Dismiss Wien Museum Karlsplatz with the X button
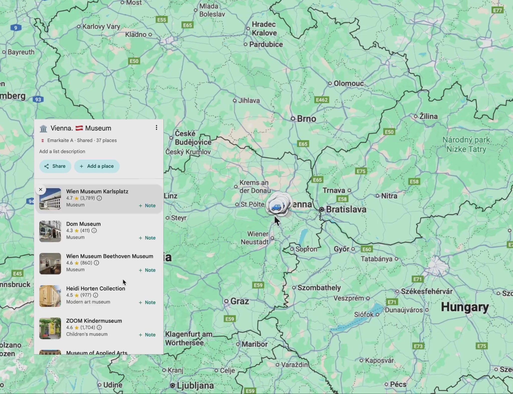The image size is (513, 394). pos(41,190)
